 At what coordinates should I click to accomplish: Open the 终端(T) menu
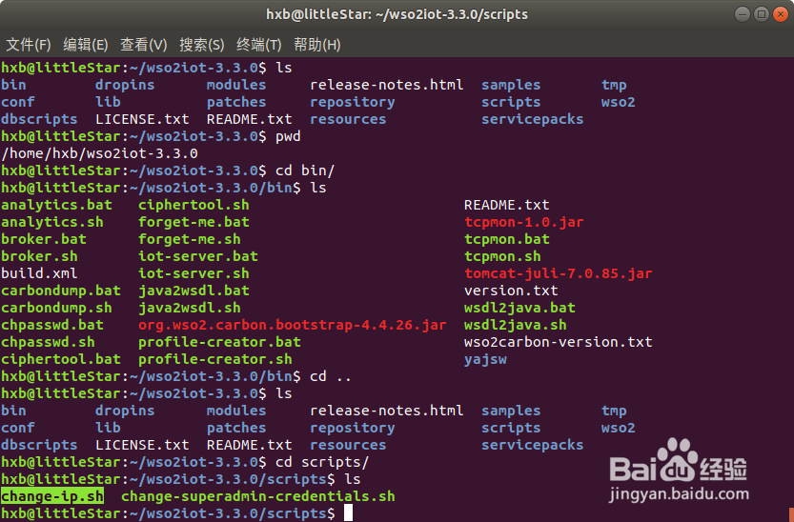258,45
